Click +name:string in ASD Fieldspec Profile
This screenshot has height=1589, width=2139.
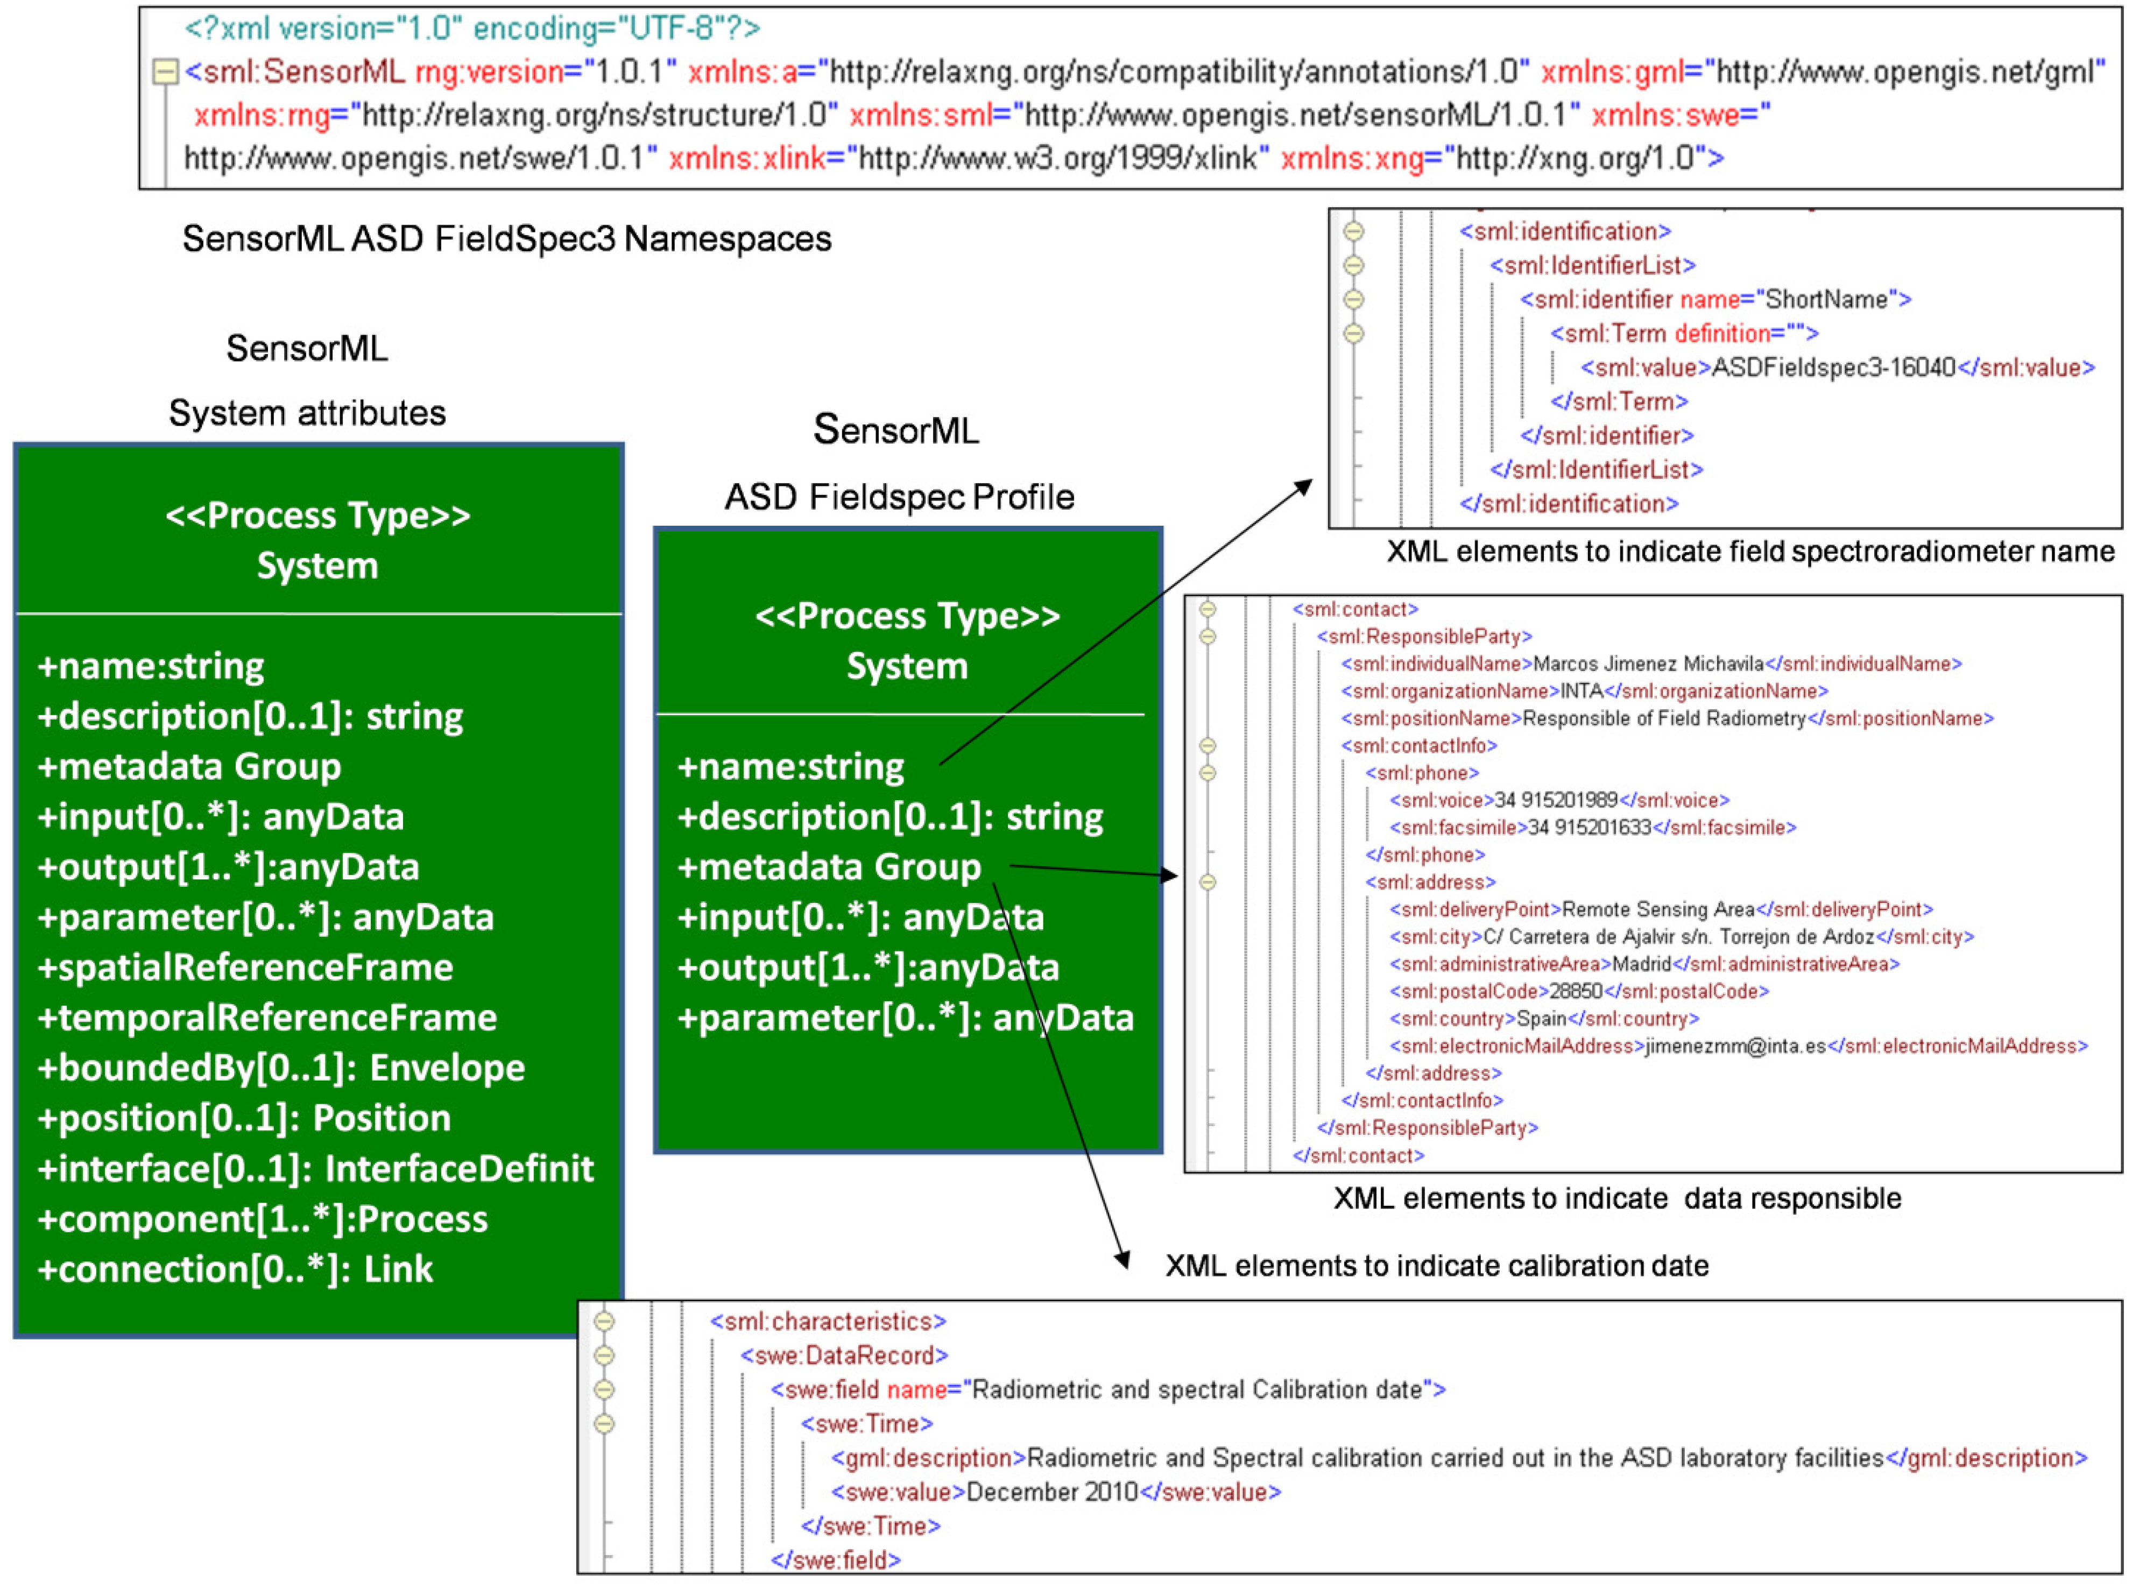pos(790,767)
